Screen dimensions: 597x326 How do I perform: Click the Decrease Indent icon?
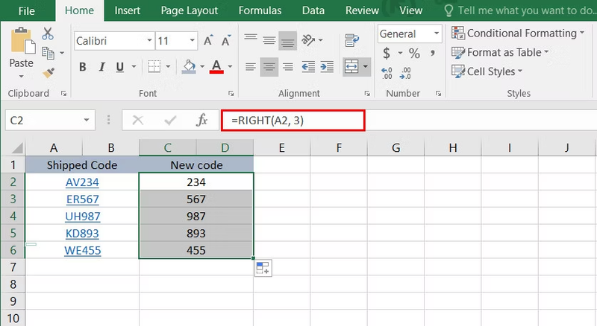[308, 67]
